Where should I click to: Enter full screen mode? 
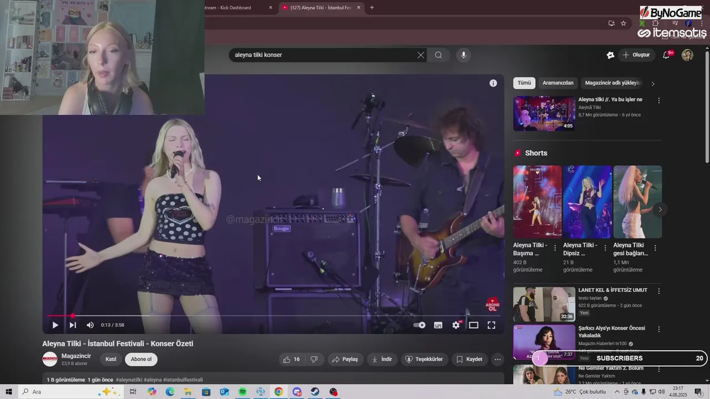pyautogui.click(x=491, y=325)
